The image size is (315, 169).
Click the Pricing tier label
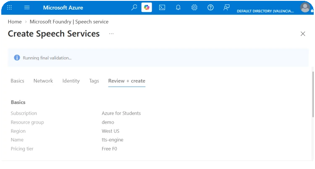pyautogui.click(x=22, y=149)
